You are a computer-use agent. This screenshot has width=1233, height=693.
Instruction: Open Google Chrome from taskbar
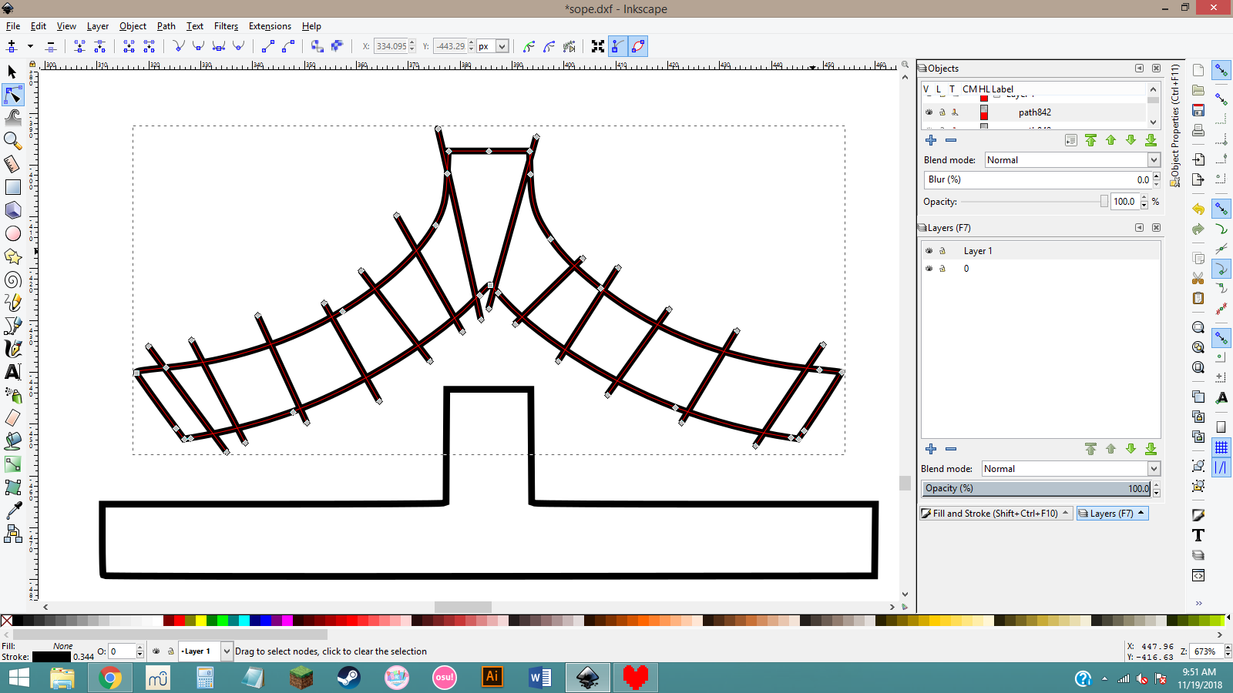click(x=110, y=678)
